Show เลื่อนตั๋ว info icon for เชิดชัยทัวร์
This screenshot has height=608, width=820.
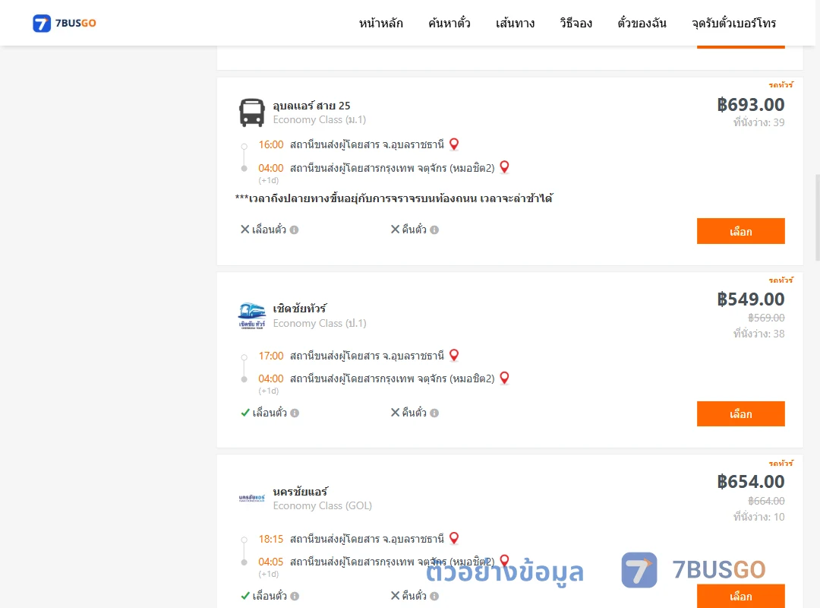(295, 413)
